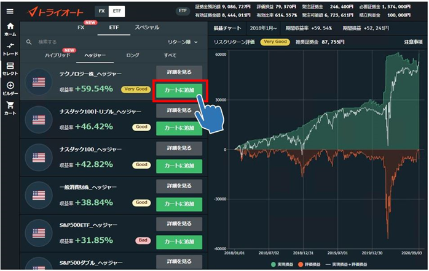Add ナスダック100_ヘッジャー to cart
429x271 pixels.
tap(179, 166)
